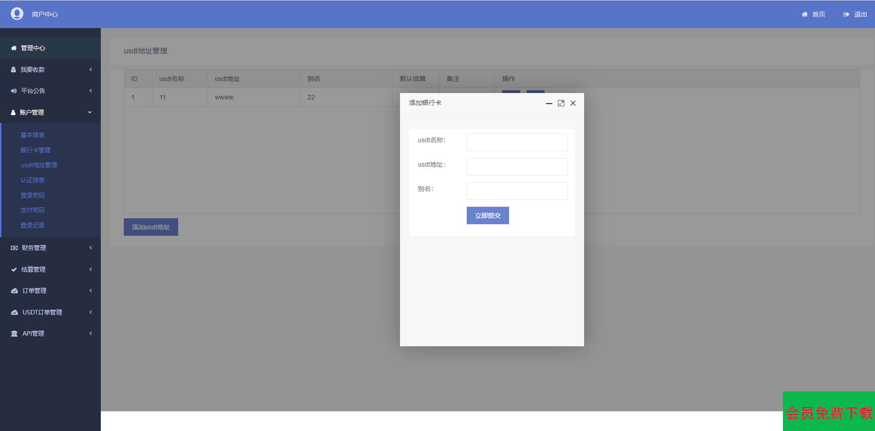Focus the usdt名称 input field
The width and height of the screenshot is (875, 431).
[x=517, y=142]
